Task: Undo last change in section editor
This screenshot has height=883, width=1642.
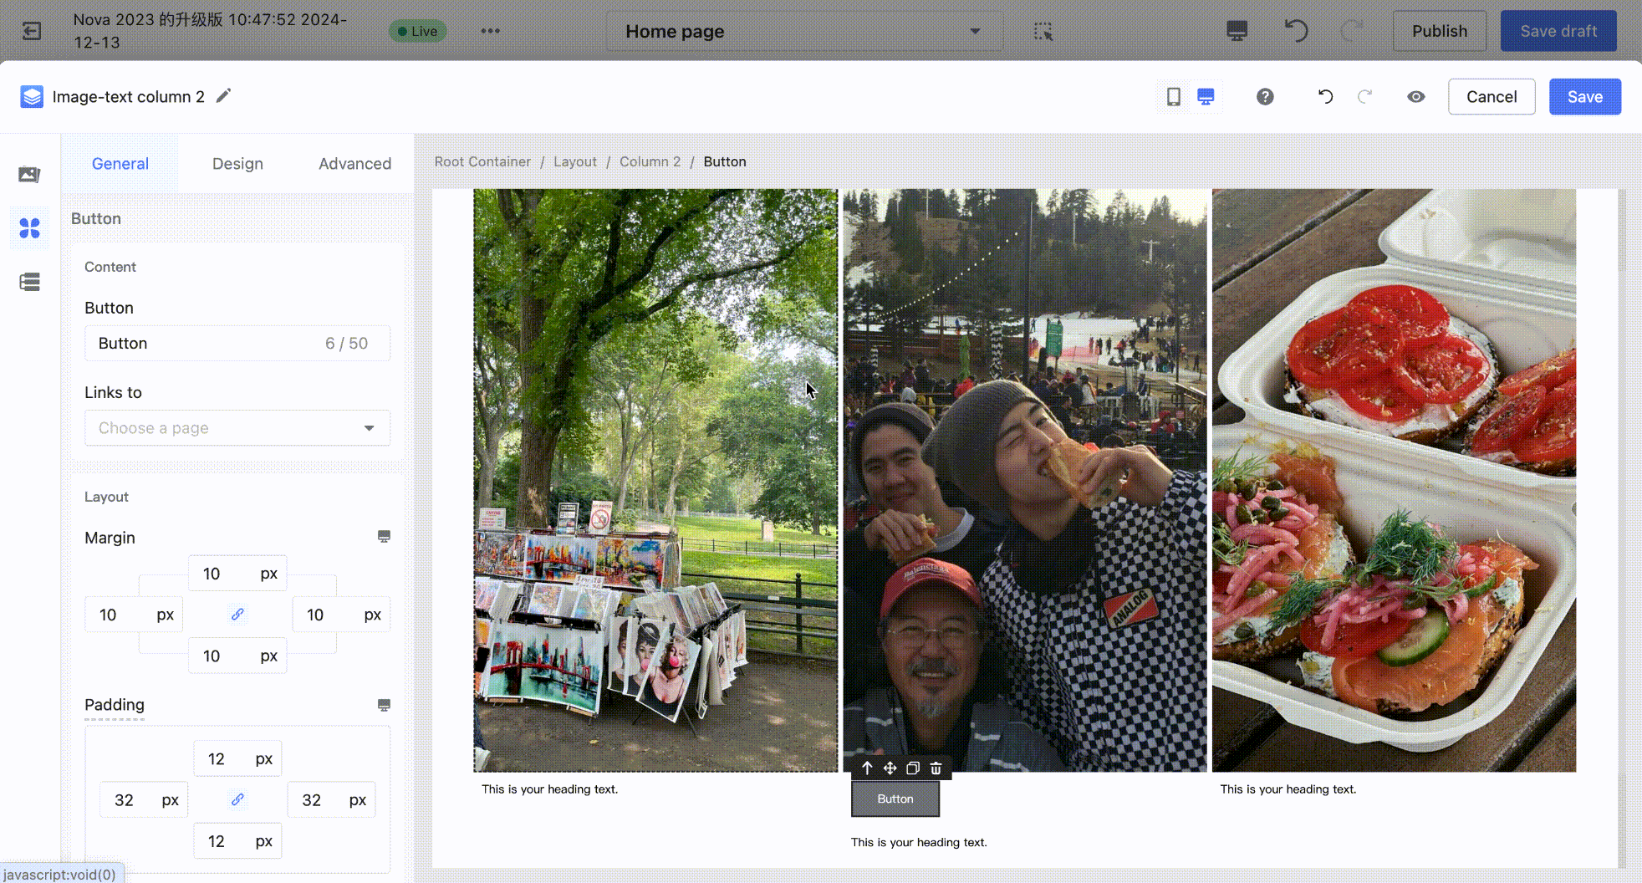Action: point(1325,97)
